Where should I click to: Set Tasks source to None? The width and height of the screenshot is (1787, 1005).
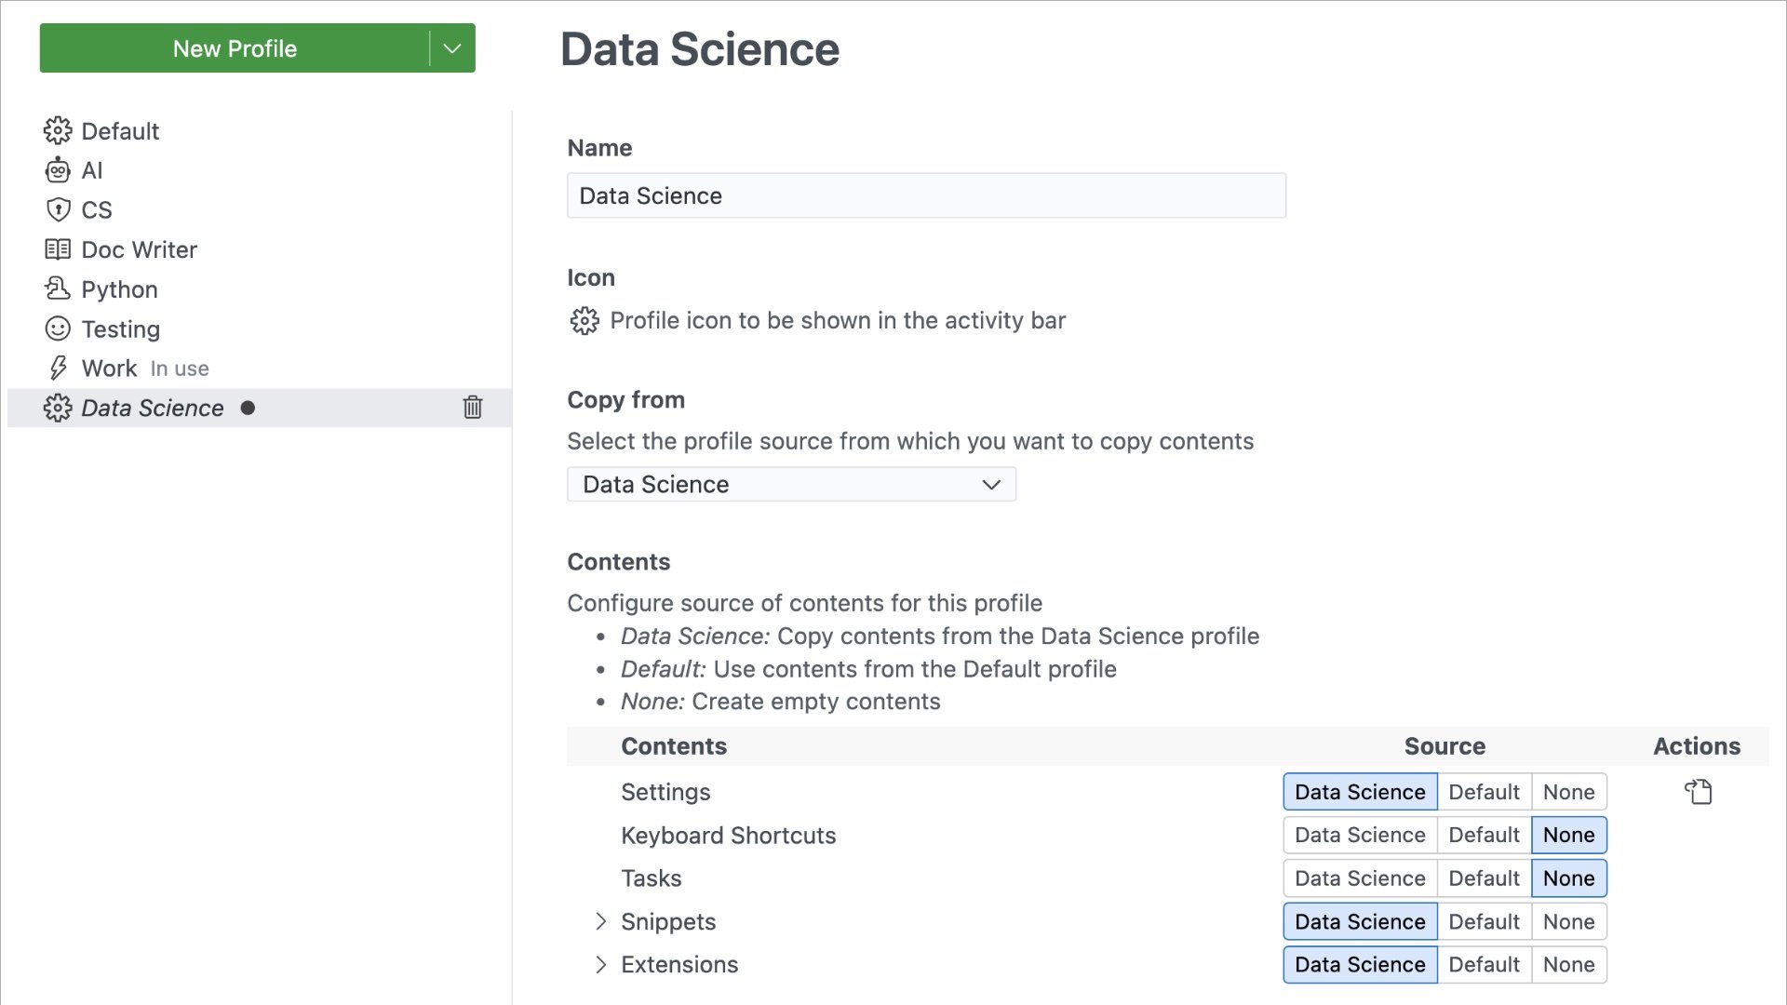[1569, 878]
